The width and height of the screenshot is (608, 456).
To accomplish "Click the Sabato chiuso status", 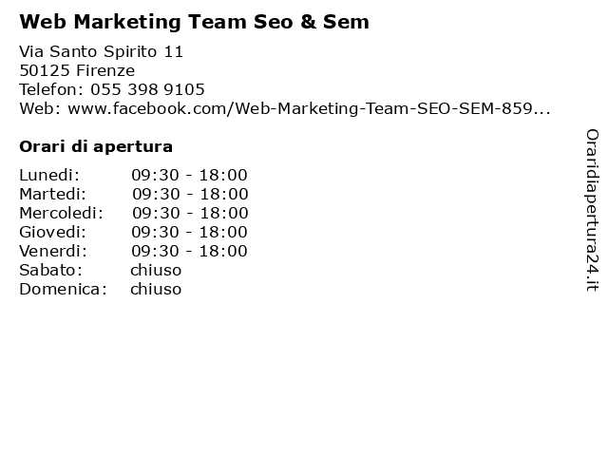I will (x=156, y=270).
